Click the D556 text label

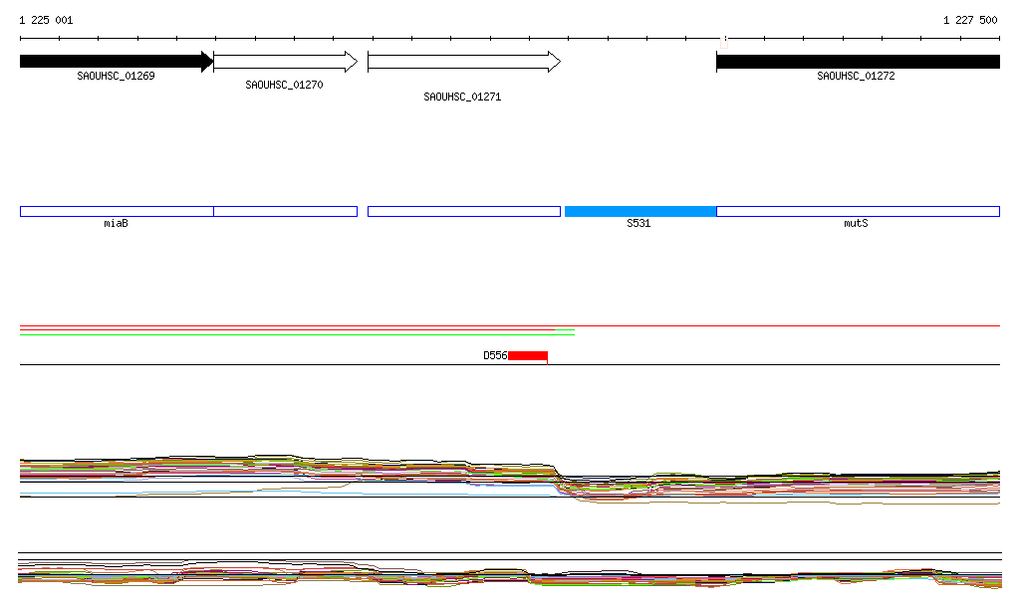point(495,355)
